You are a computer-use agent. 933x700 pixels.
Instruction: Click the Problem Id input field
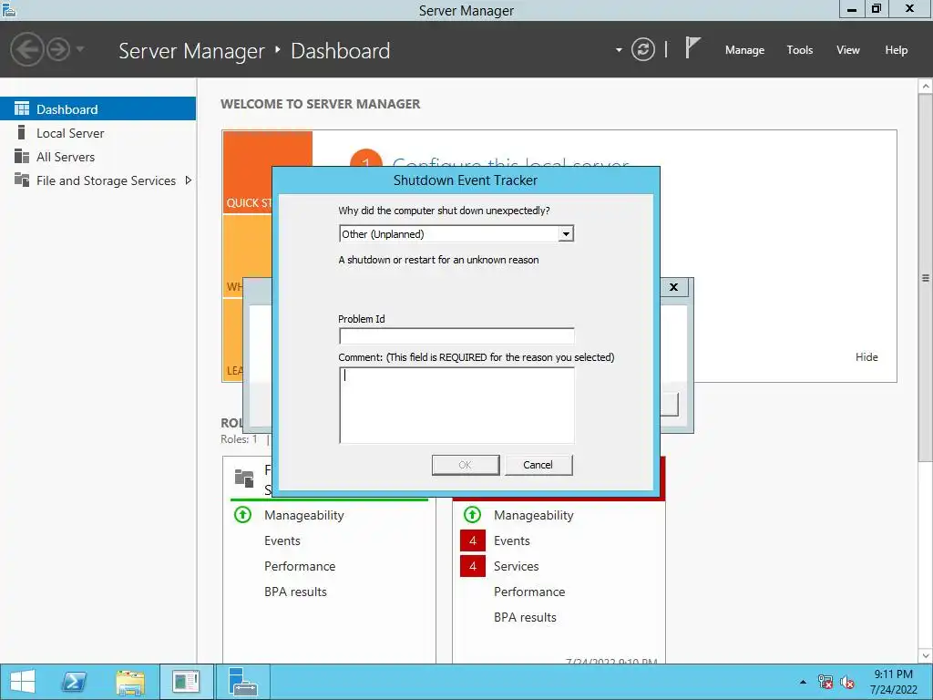456,335
